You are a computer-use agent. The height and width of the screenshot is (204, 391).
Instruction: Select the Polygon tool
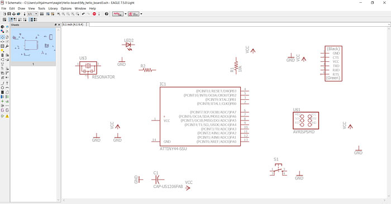(7, 92)
